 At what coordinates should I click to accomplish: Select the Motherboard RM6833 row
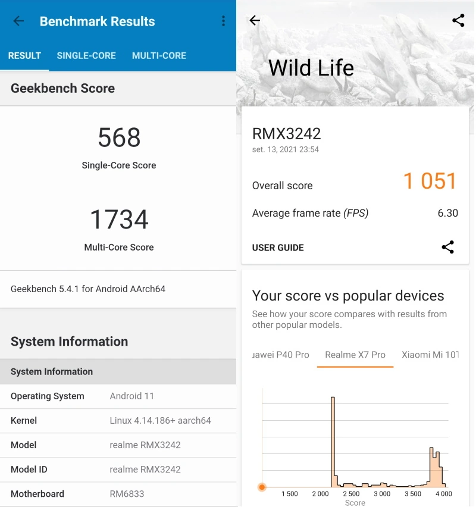[x=118, y=494]
